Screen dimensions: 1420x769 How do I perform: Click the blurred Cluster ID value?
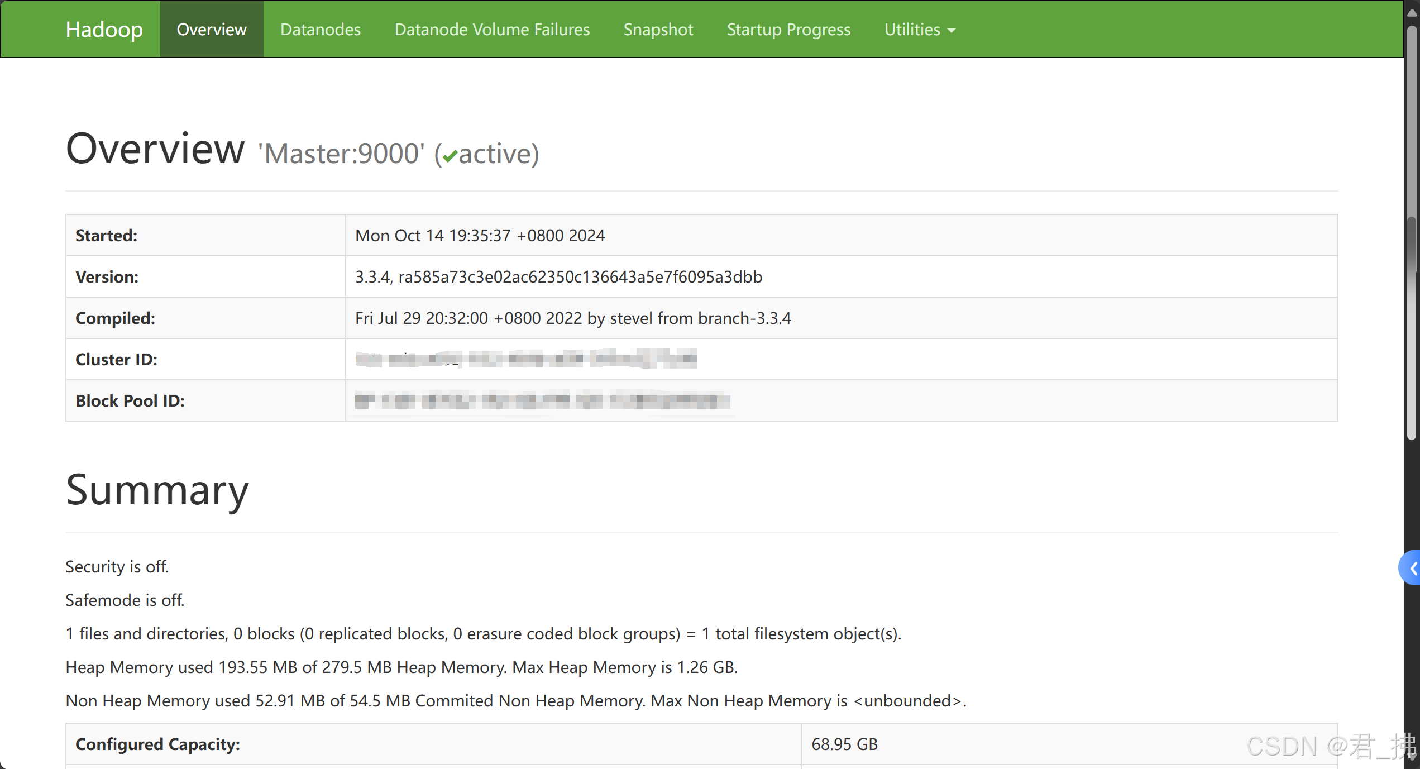coord(526,359)
